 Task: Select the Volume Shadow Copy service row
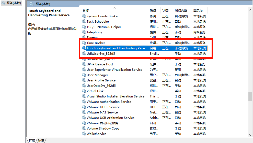point(103,128)
